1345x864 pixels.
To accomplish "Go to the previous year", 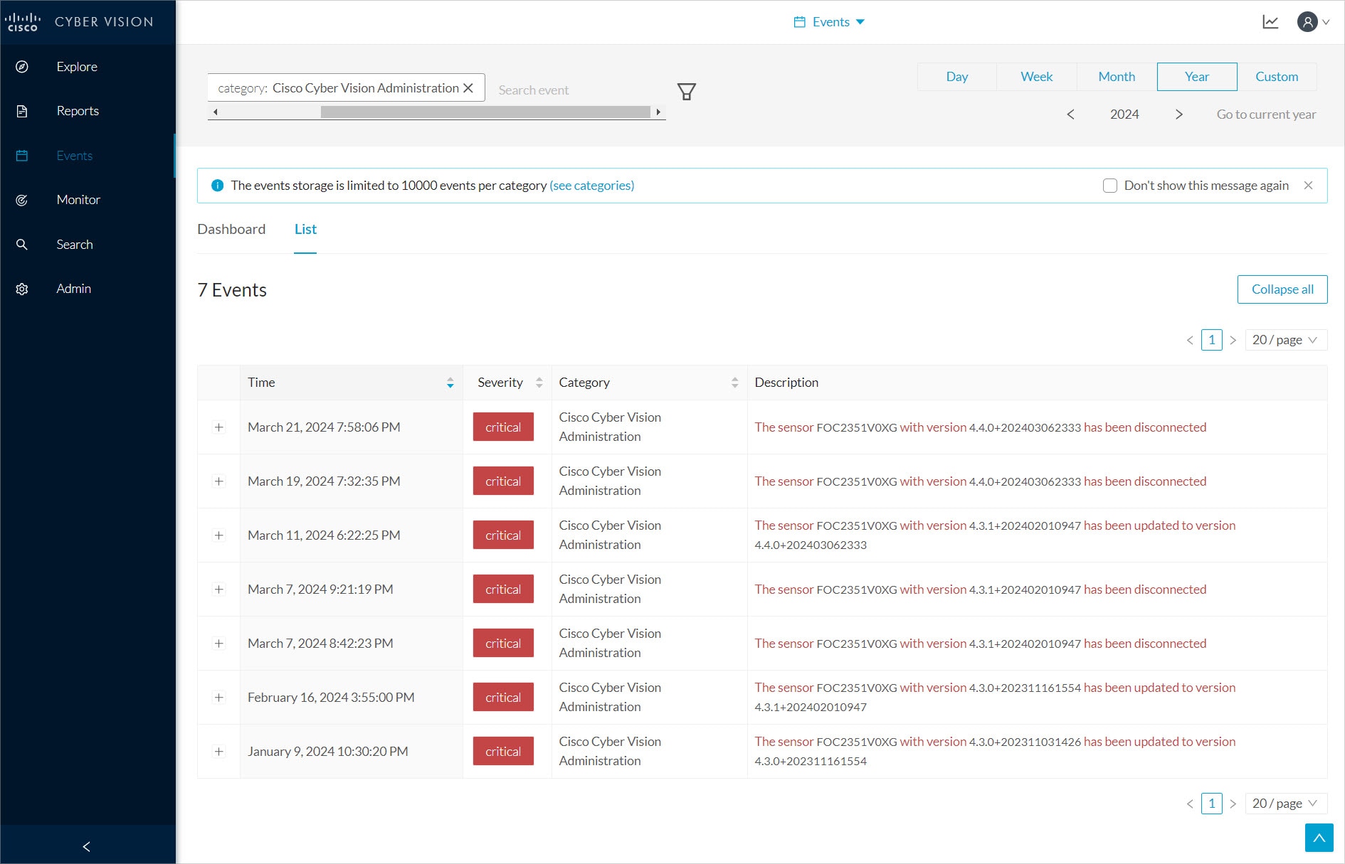I will [1070, 114].
